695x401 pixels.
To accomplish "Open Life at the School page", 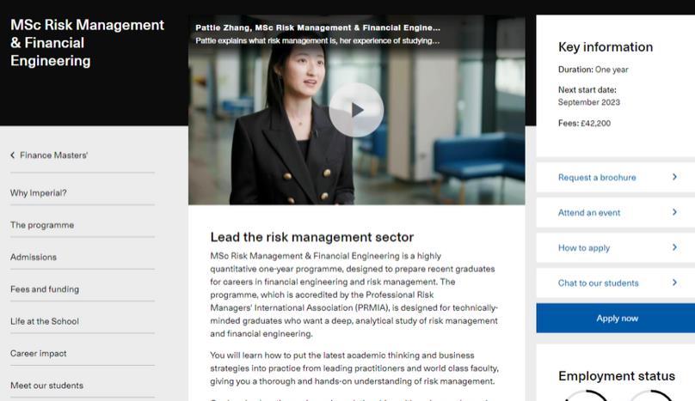I will [45, 321].
